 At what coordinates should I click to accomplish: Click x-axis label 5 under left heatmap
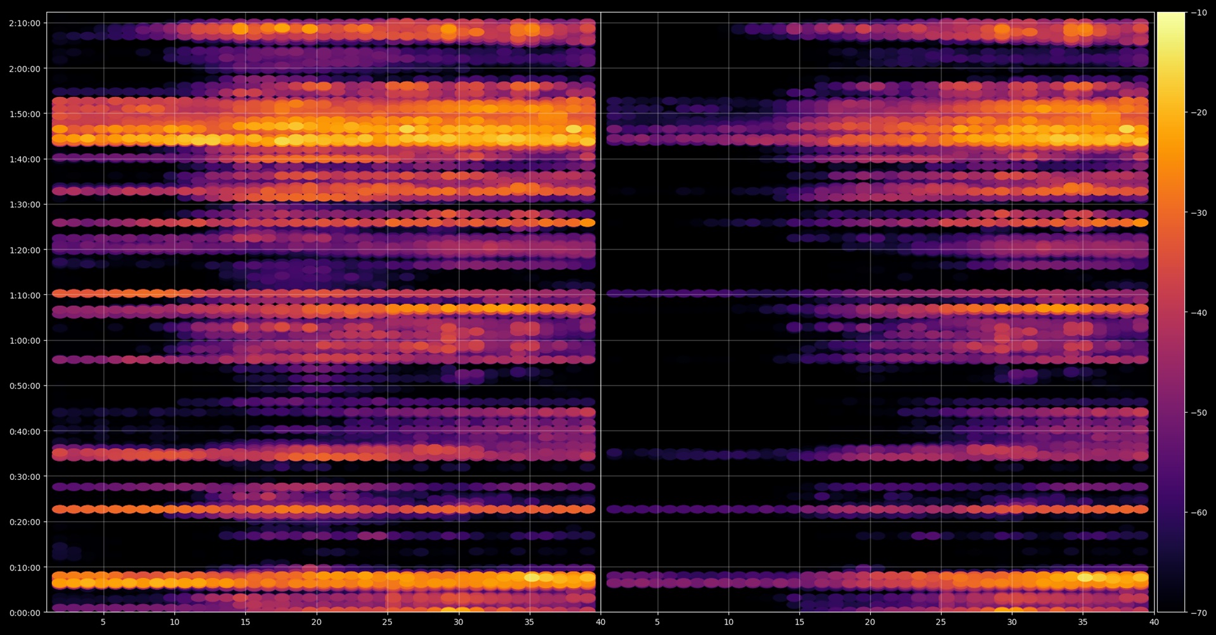click(x=103, y=622)
